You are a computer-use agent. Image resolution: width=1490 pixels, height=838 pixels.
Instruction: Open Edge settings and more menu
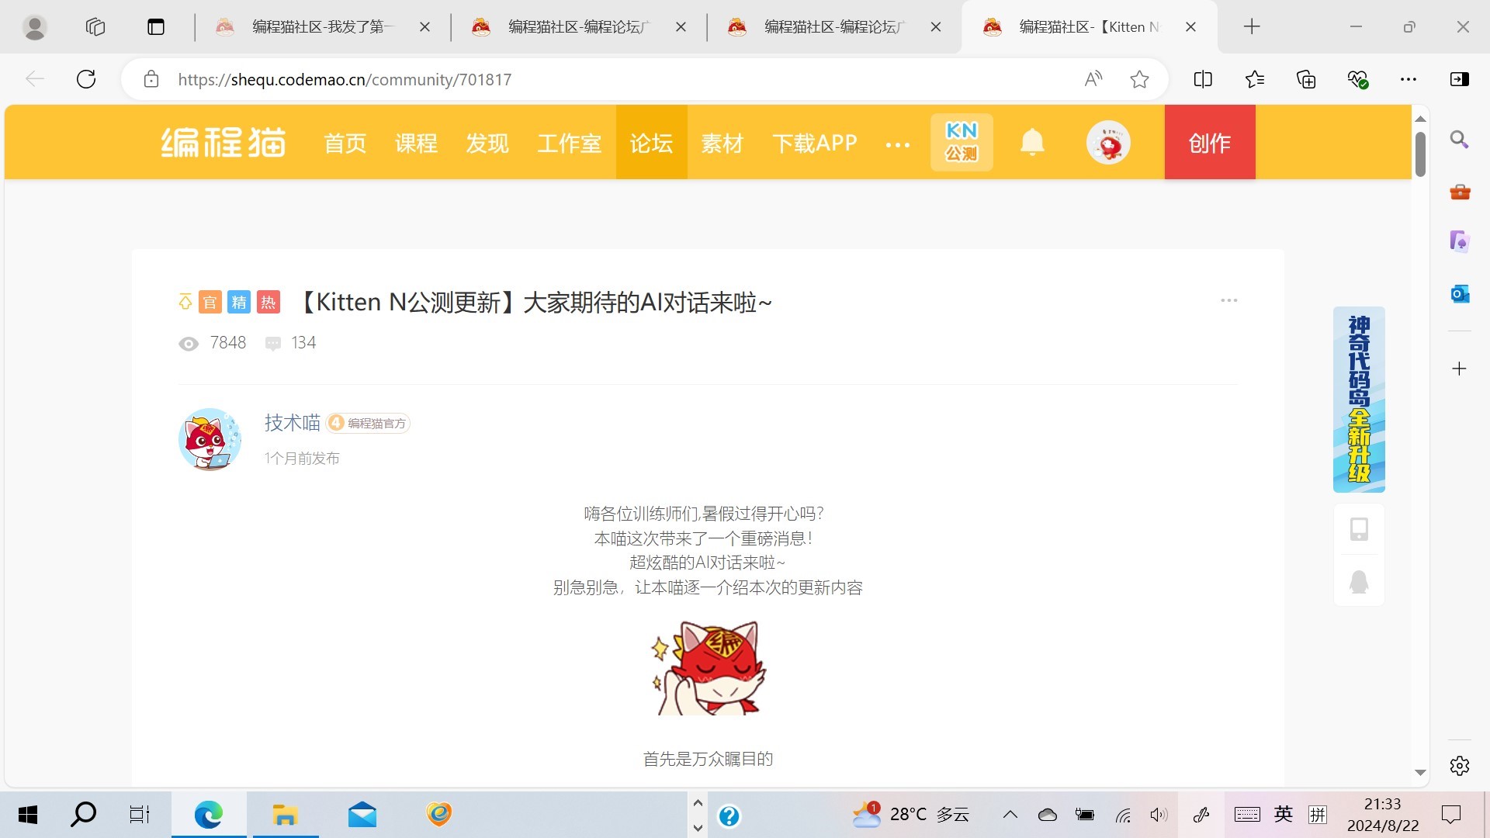tap(1409, 79)
